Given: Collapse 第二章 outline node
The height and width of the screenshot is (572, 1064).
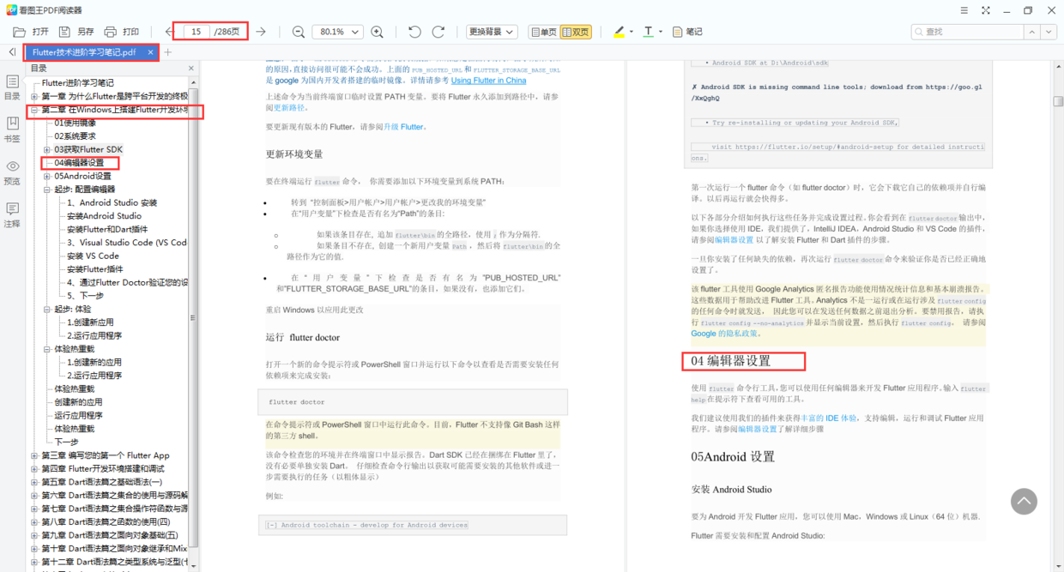Looking at the screenshot, I should tap(34, 111).
